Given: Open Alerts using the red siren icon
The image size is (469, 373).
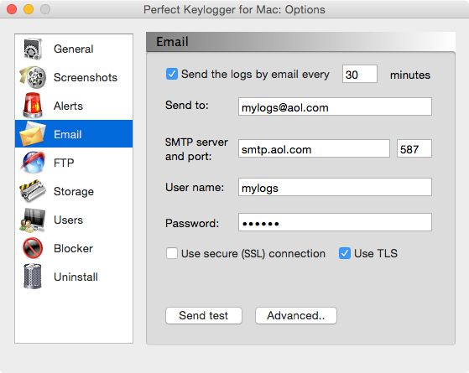Looking at the screenshot, I should pyautogui.click(x=33, y=106).
